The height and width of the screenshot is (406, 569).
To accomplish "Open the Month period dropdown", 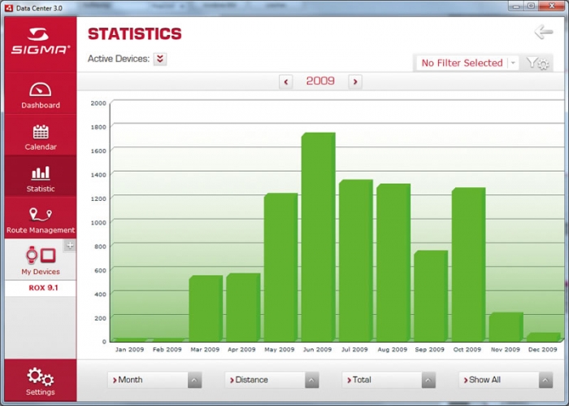I will point(154,380).
